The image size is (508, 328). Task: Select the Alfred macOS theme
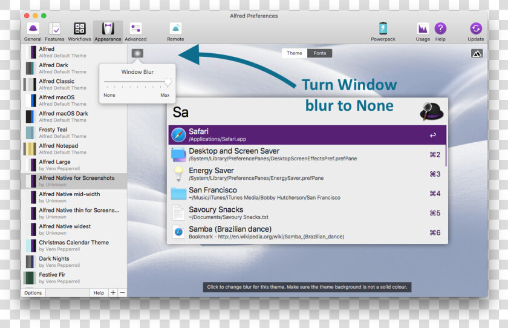point(74,100)
